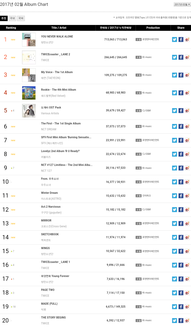The width and height of the screenshot is (191, 327).
Task: Open Act.2 Narcissus album link
Action: click(x=51, y=207)
